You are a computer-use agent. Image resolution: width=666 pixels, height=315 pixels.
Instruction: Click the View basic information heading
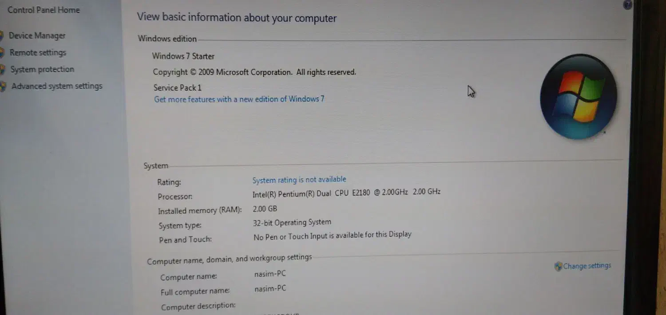tap(236, 18)
